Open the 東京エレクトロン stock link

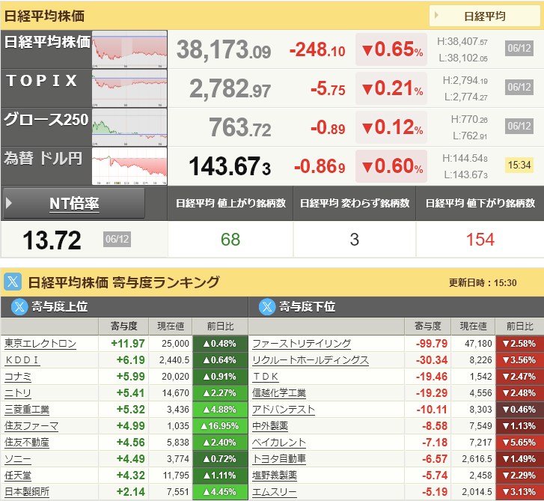point(40,344)
